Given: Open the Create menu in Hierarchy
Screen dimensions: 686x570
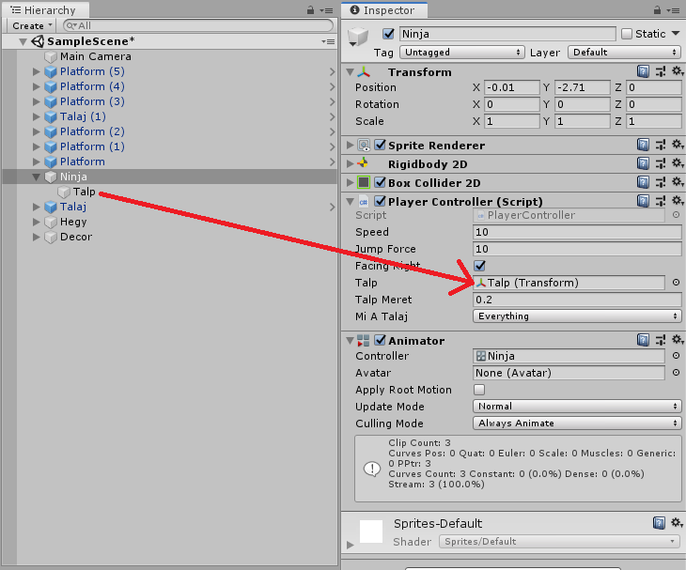Looking at the screenshot, I should point(31,26).
